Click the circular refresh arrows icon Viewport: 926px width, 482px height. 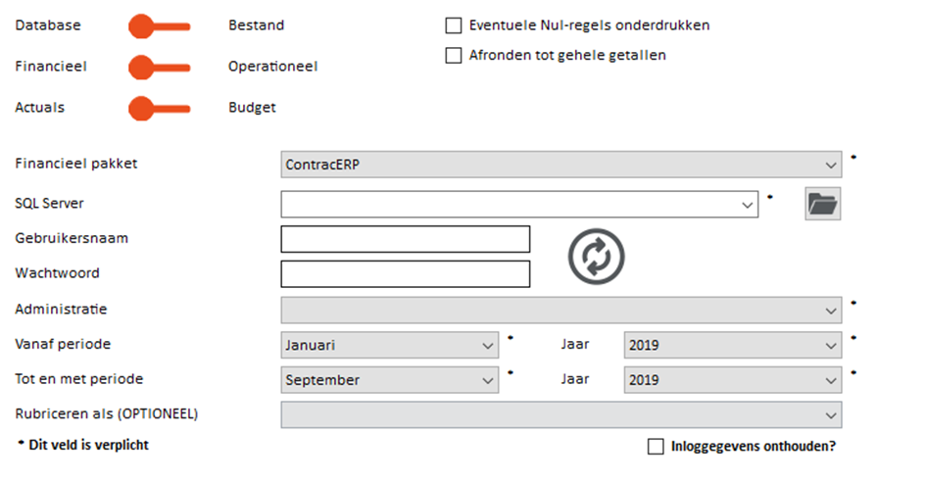(596, 257)
